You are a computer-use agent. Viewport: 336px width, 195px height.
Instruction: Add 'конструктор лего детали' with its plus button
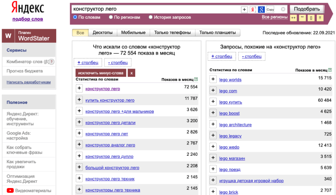coord(79,122)
